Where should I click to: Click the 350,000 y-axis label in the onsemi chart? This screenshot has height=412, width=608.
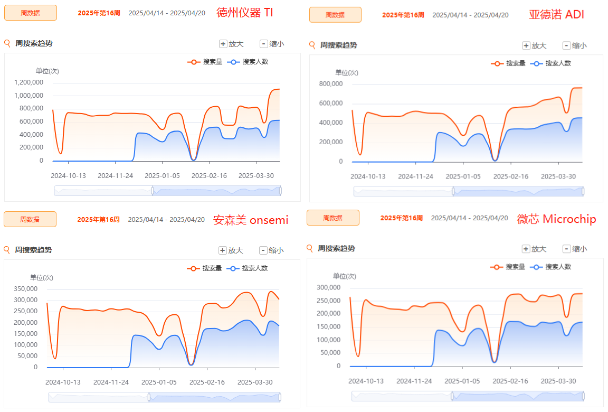[x=25, y=288]
